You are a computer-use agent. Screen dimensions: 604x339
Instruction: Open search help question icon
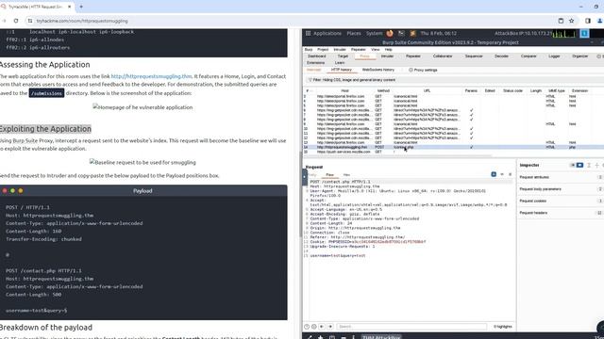pyautogui.click(x=307, y=327)
